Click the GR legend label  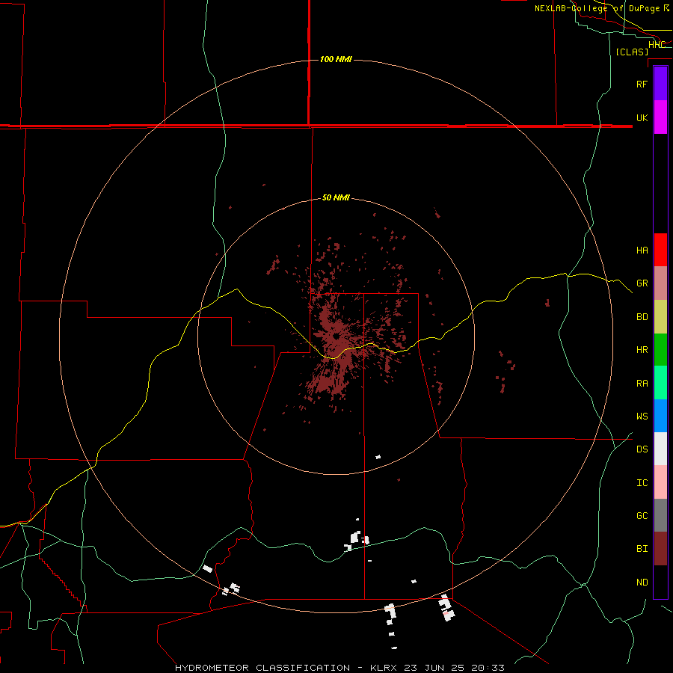(642, 283)
